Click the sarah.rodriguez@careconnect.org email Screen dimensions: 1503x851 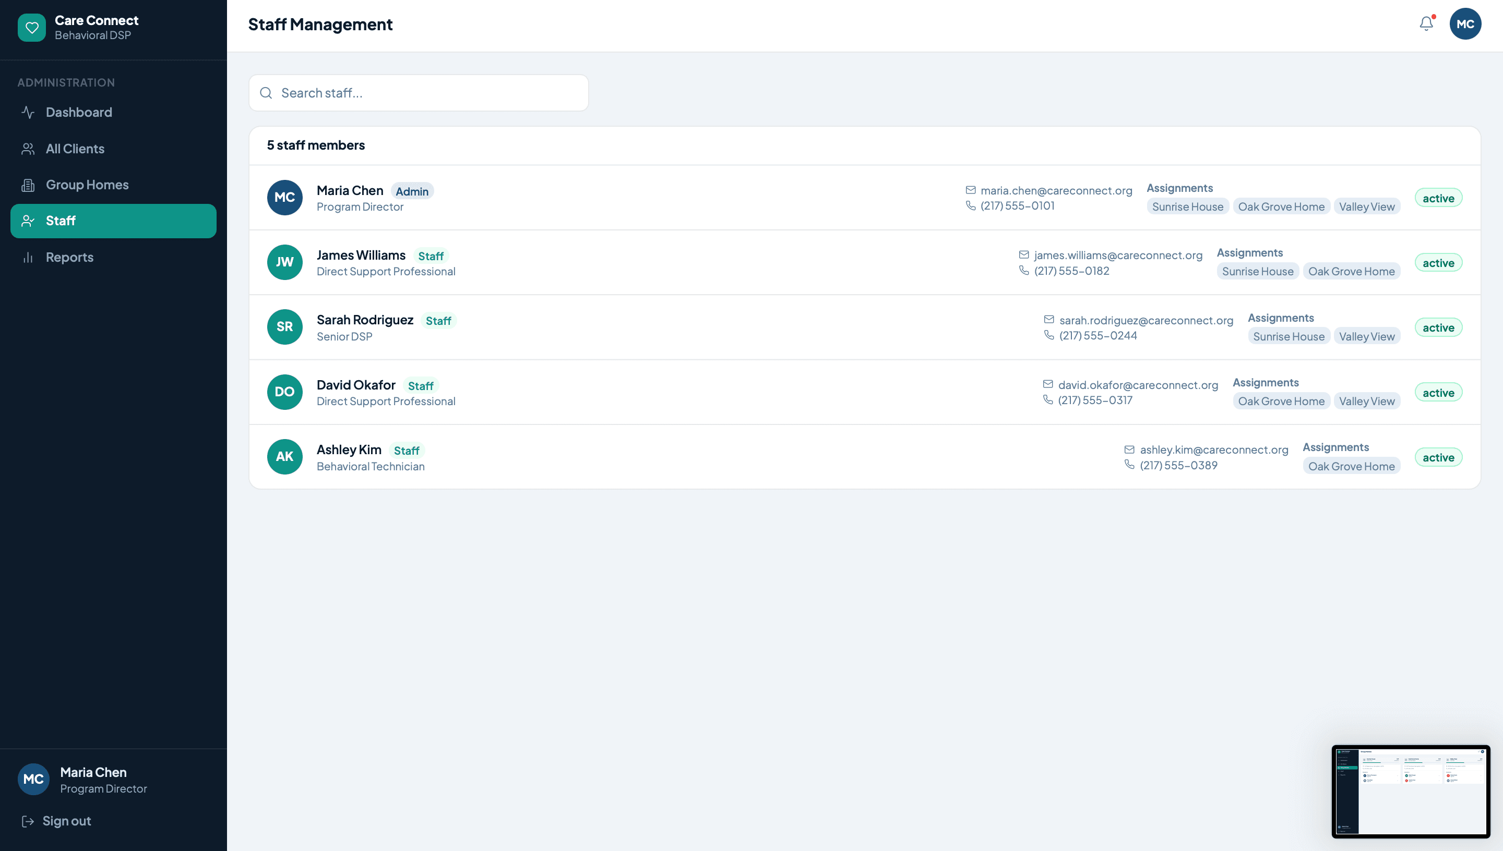click(x=1146, y=320)
